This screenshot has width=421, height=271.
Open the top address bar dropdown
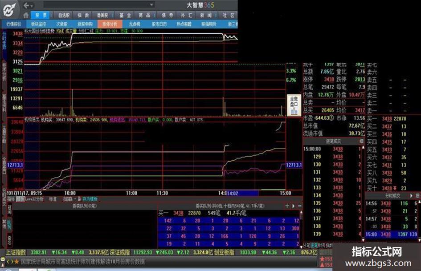point(152,4)
